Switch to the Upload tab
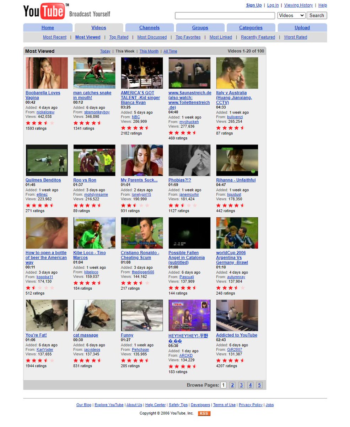 click(x=302, y=27)
